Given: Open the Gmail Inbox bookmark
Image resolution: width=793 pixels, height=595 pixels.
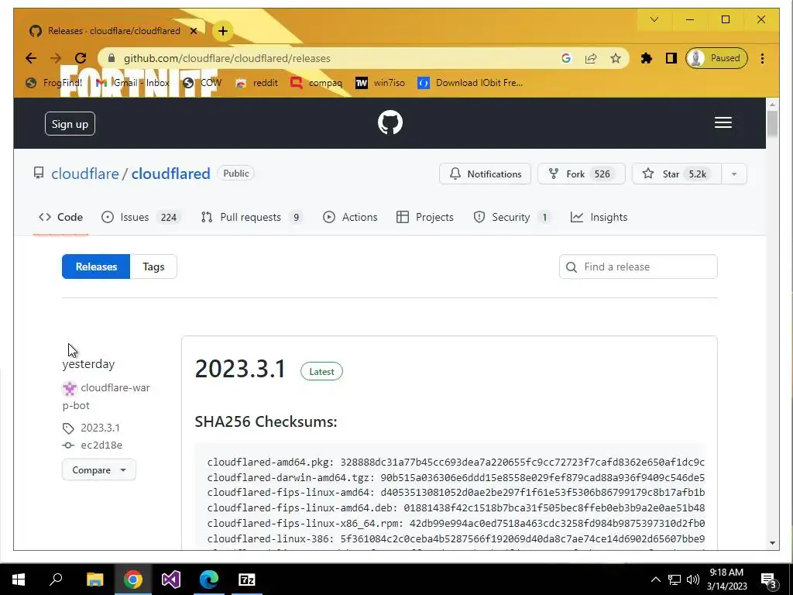Looking at the screenshot, I should pos(132,82).
